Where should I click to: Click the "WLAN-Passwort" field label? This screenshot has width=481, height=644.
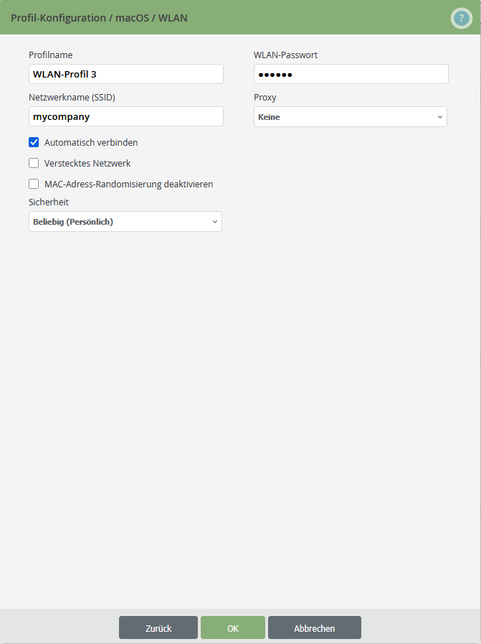click(285, 55)
